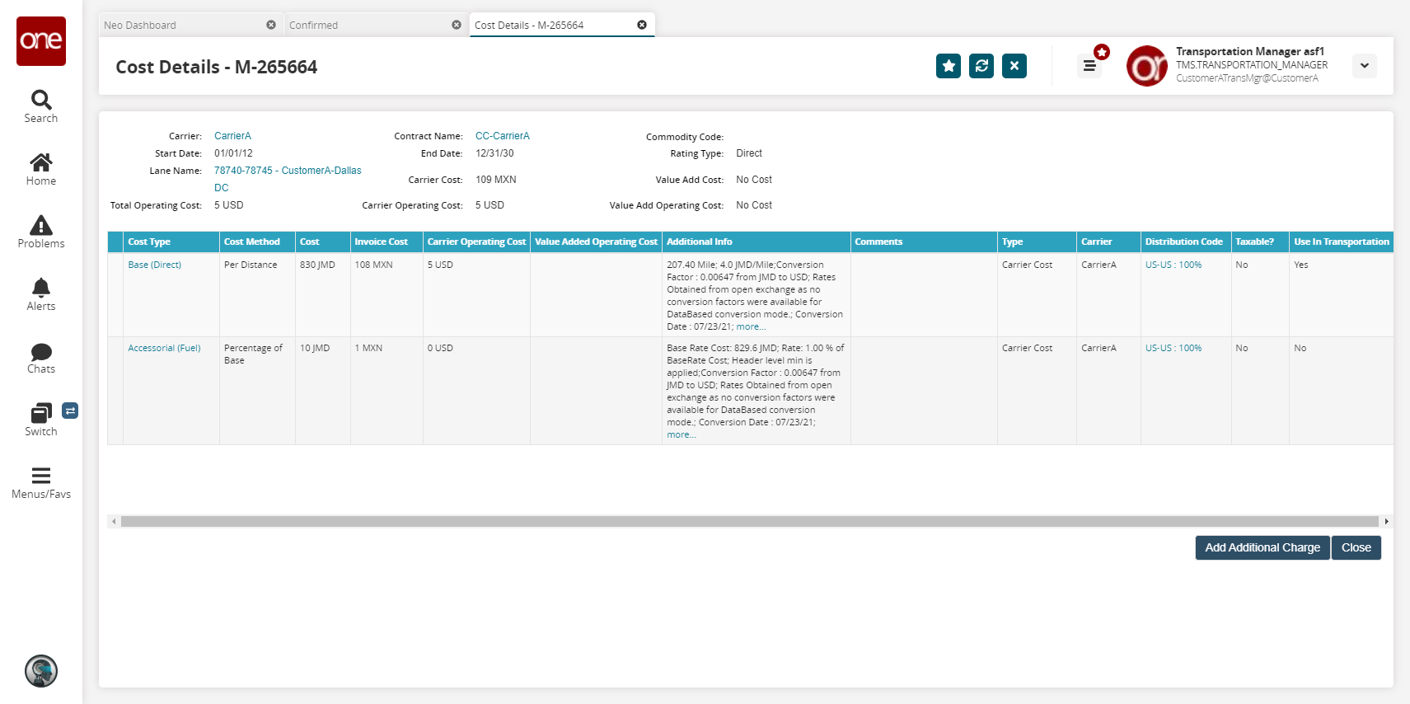Refresh the Cost Details page
The width and height of the screenshot is (1410, 704).
click(x=981, y=66)
